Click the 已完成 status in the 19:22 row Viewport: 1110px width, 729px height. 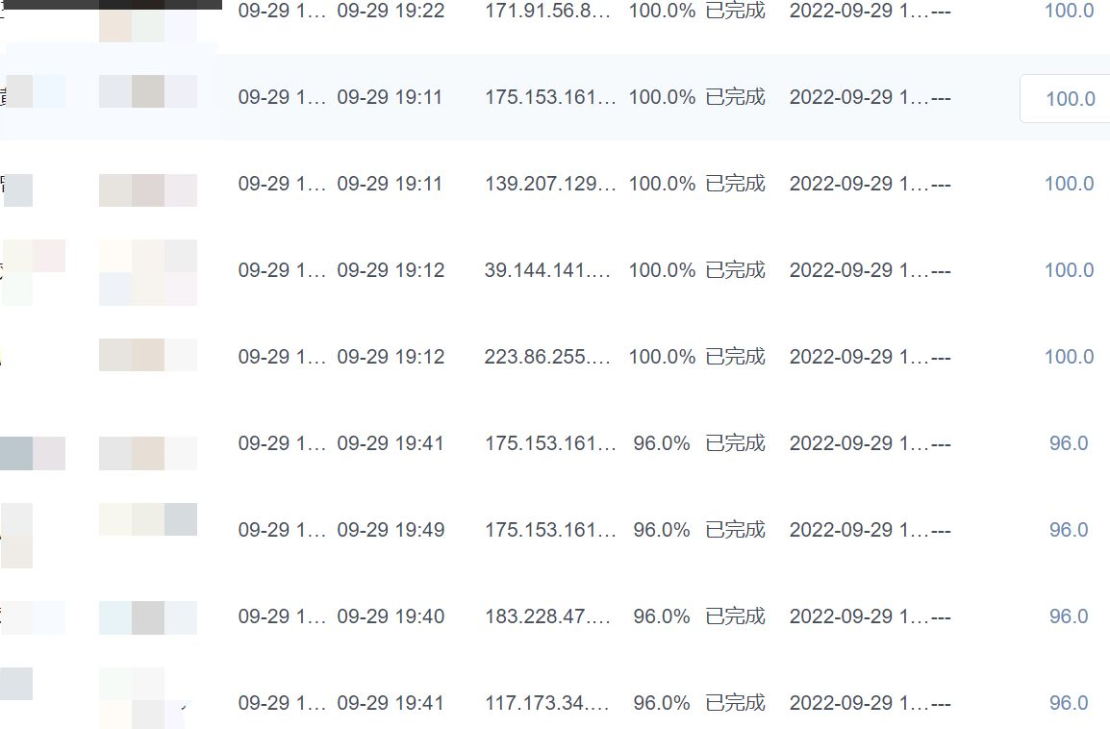click(735, 11)
